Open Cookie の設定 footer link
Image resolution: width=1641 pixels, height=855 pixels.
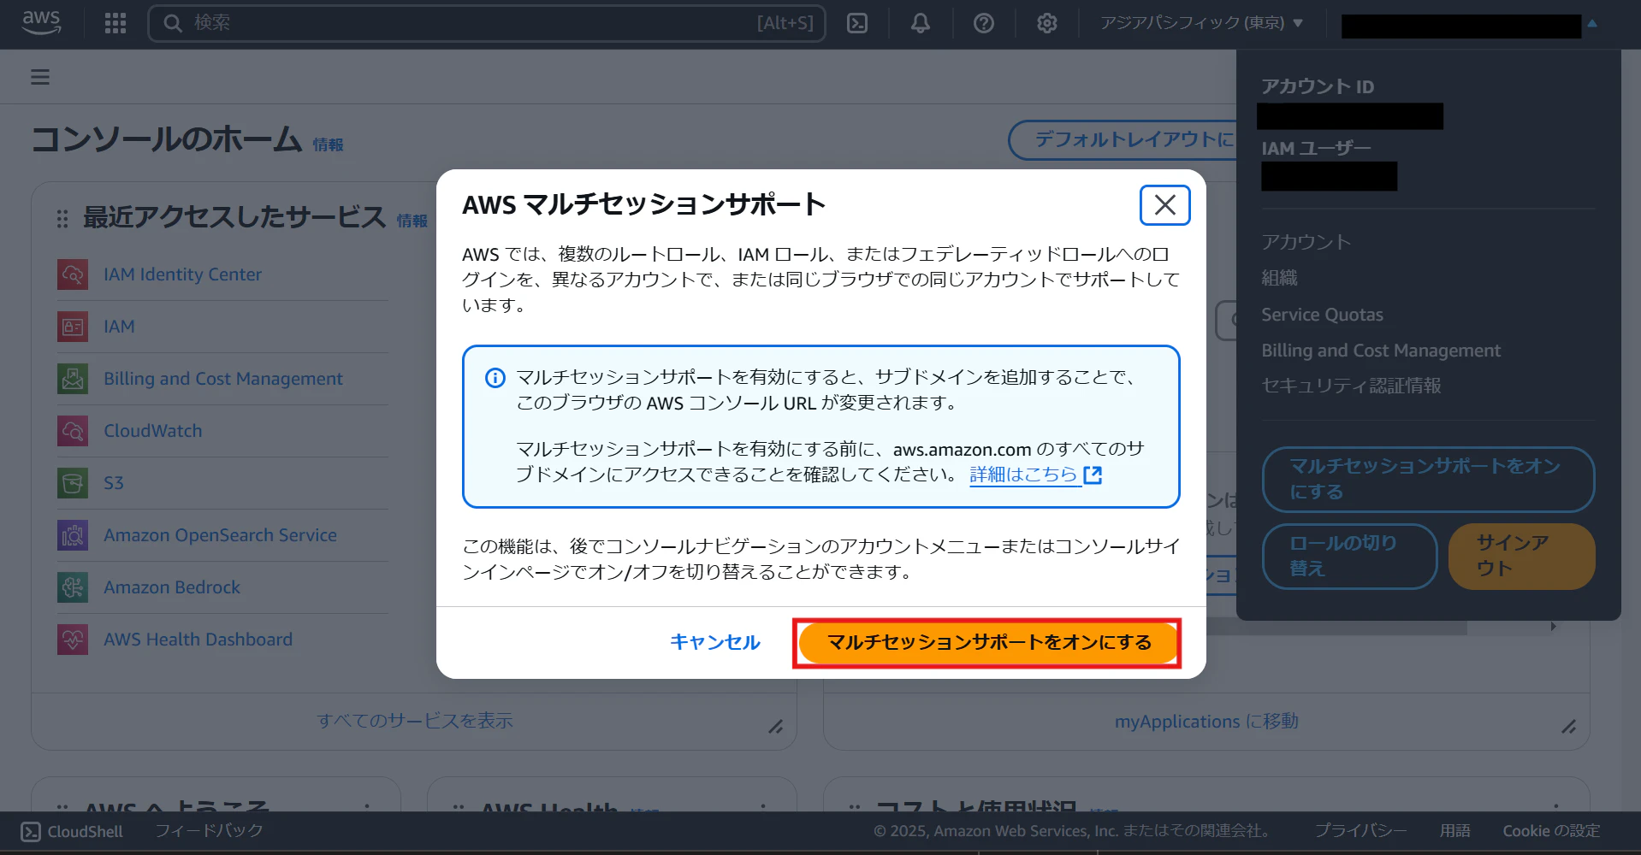coord(1551,831)
